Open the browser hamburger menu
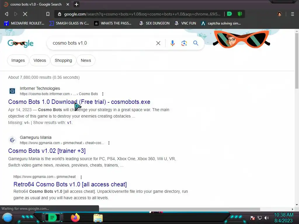This screenshot has width=299, height=224. [x=293, y=14]
